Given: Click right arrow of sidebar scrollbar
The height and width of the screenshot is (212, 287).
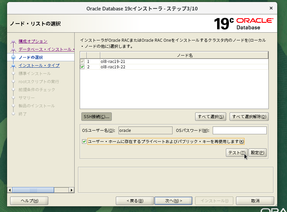Looking at the screenshot, I should coord(71,190).
